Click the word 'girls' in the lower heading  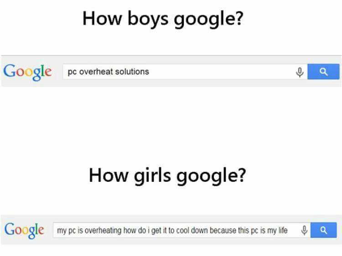(152, 176)
